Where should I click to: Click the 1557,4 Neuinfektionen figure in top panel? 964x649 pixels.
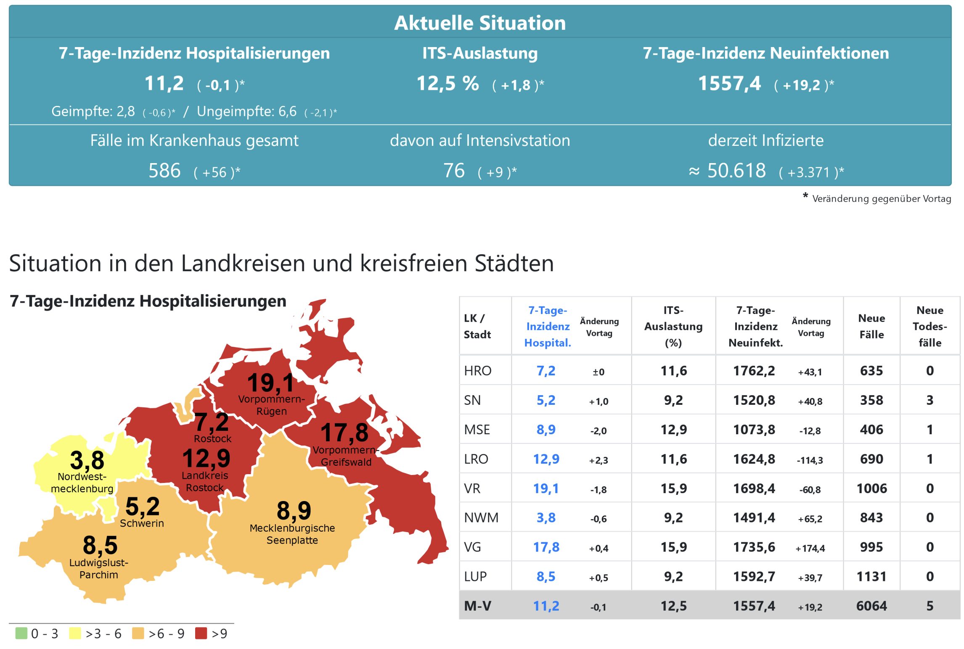pyautogui.click(x=729, y=83)
